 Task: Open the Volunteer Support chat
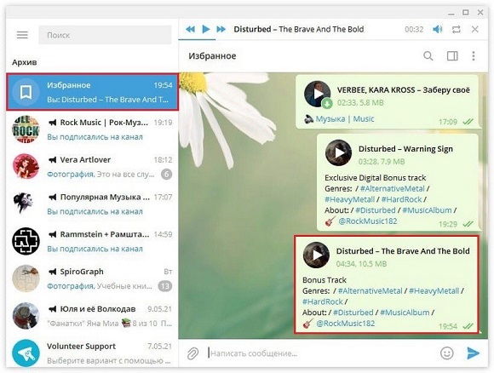pos(92,353)
